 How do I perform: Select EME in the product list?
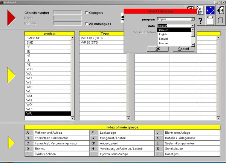coord(48,42)
